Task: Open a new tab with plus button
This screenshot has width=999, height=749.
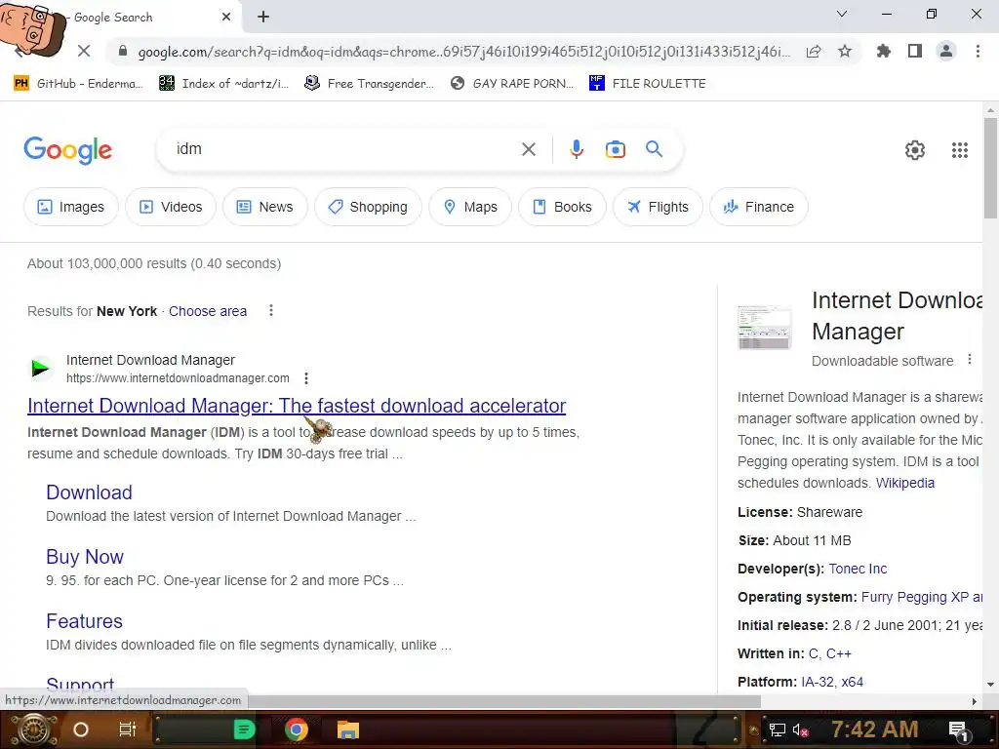Action: click(x=263, y=17)
